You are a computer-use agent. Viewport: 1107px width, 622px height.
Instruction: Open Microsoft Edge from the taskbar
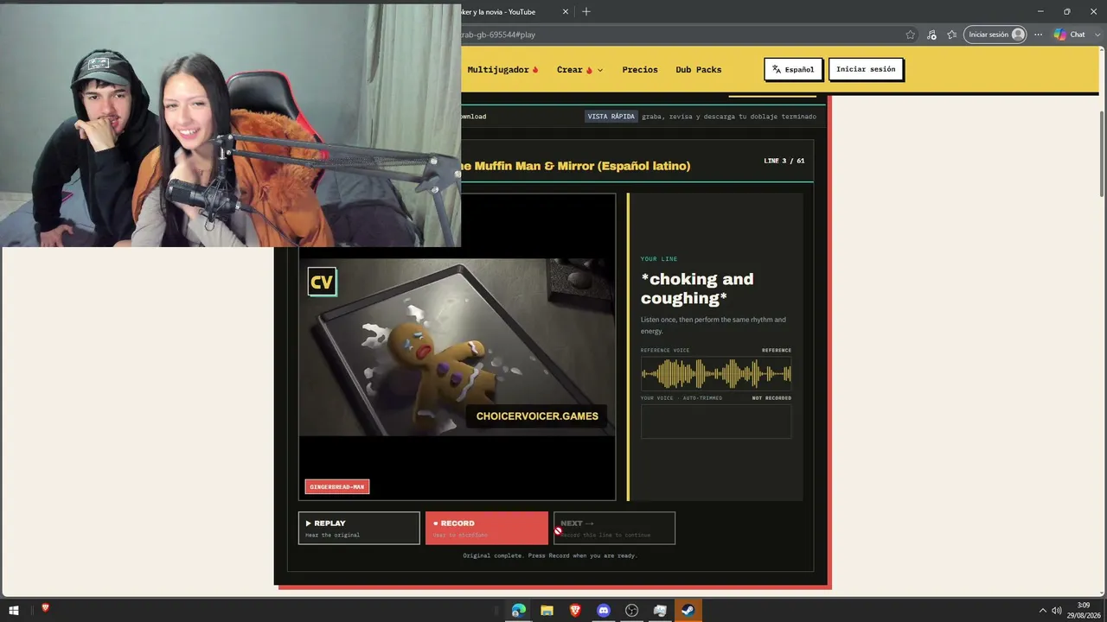[x=519, y=611]
